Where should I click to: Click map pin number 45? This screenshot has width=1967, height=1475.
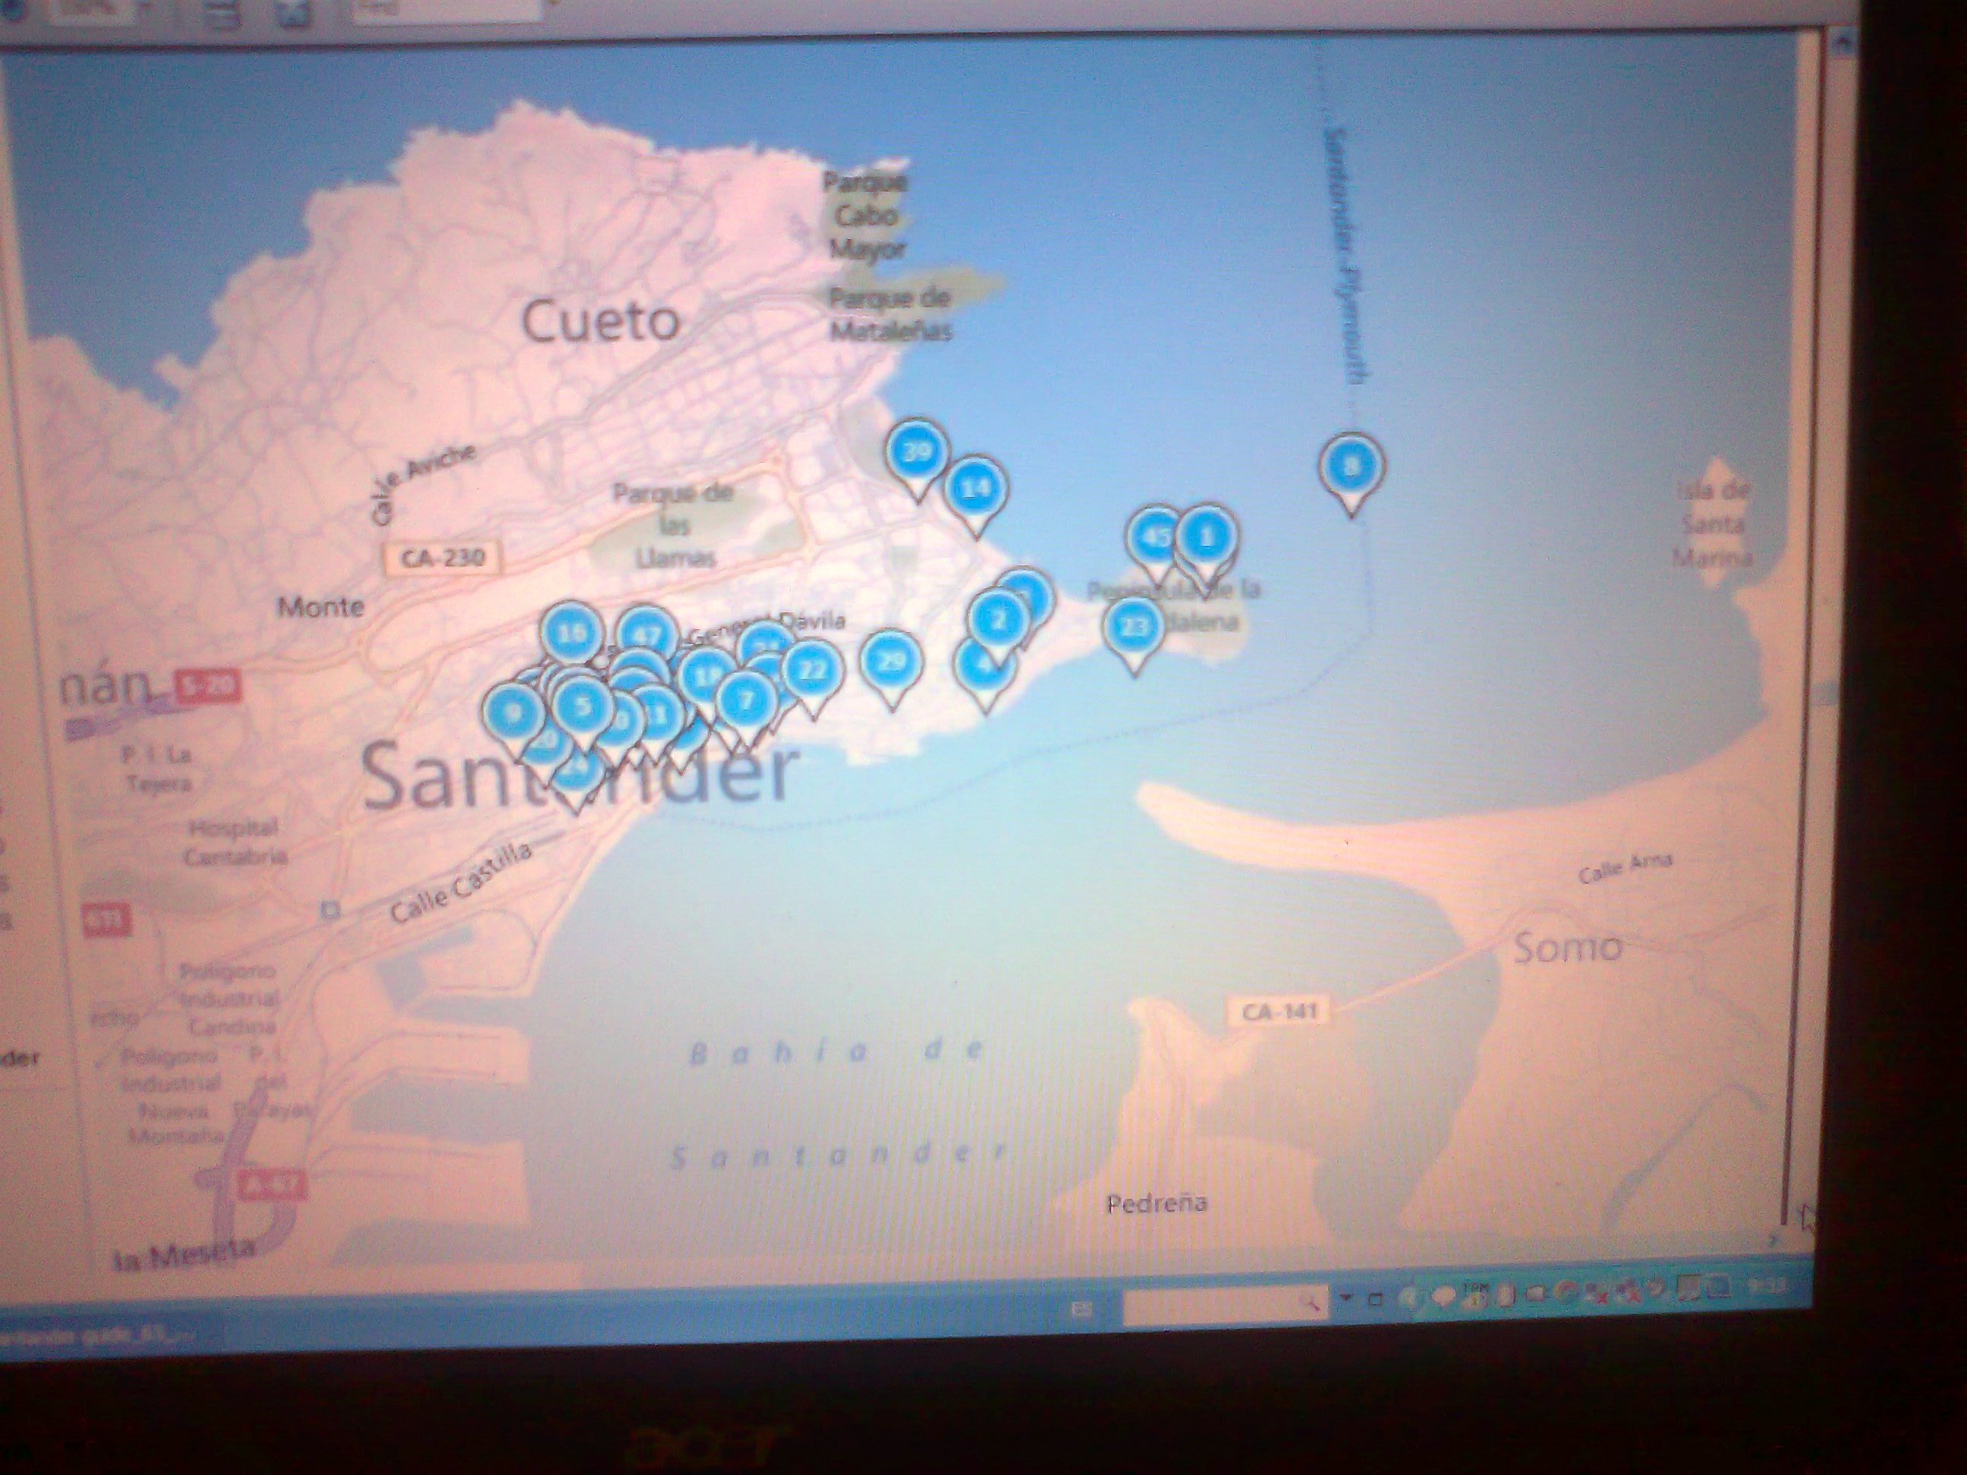(x=1154, y=537)
